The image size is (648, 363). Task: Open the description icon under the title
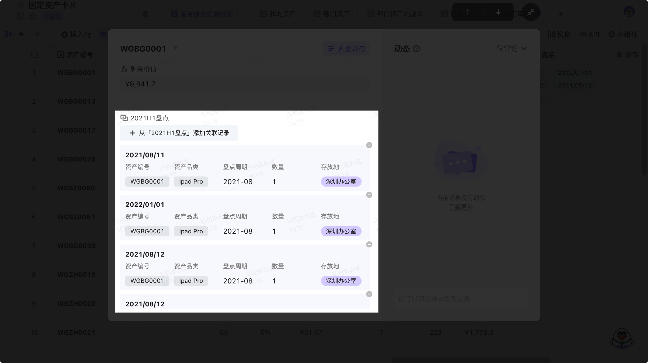pos(20,16)
